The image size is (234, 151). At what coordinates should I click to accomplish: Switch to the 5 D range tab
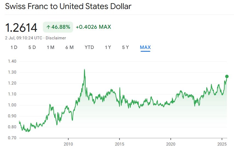32,47
